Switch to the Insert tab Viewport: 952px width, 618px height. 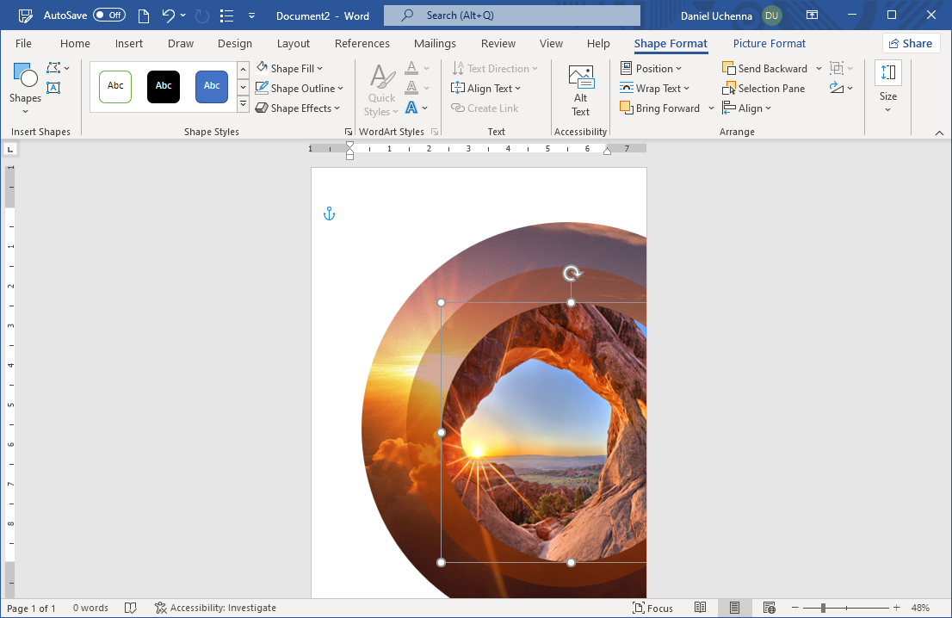tap(129, 44)
